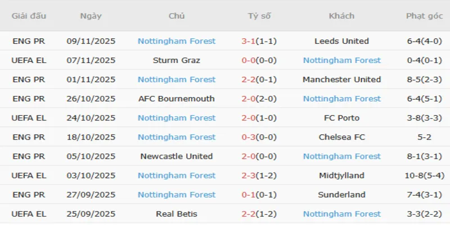The image size is (450, 225).
Task: Open the Real Betis team link
Action: pos(177,214)
